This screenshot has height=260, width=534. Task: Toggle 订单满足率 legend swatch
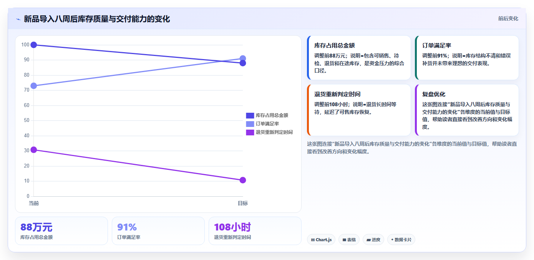250,124
